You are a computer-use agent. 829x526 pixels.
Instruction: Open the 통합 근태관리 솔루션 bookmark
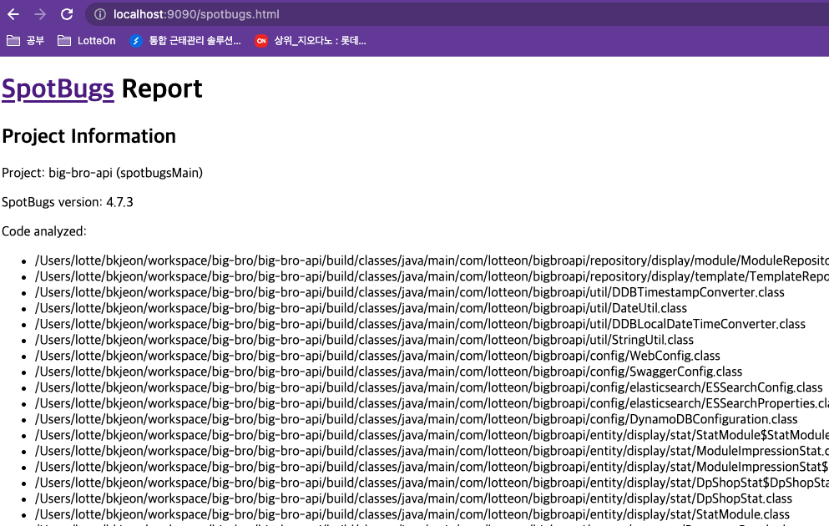(185, 41)
